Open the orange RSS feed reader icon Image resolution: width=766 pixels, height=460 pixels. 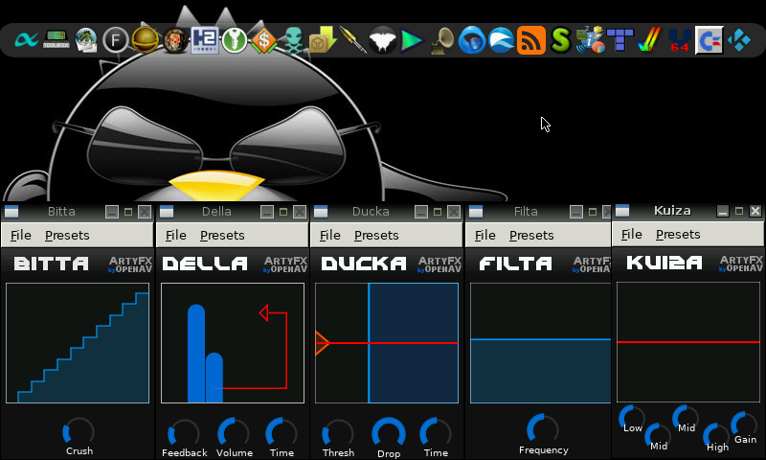click(x=531, y=40)
